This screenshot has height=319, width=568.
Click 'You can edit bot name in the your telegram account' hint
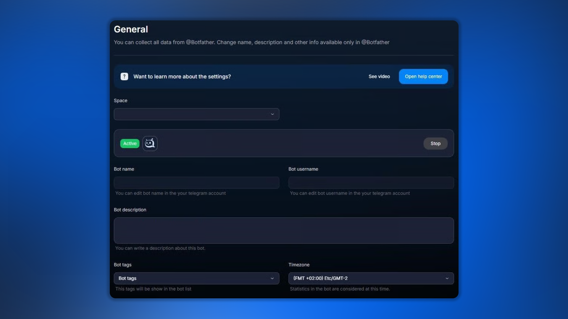tap(170, 193)
